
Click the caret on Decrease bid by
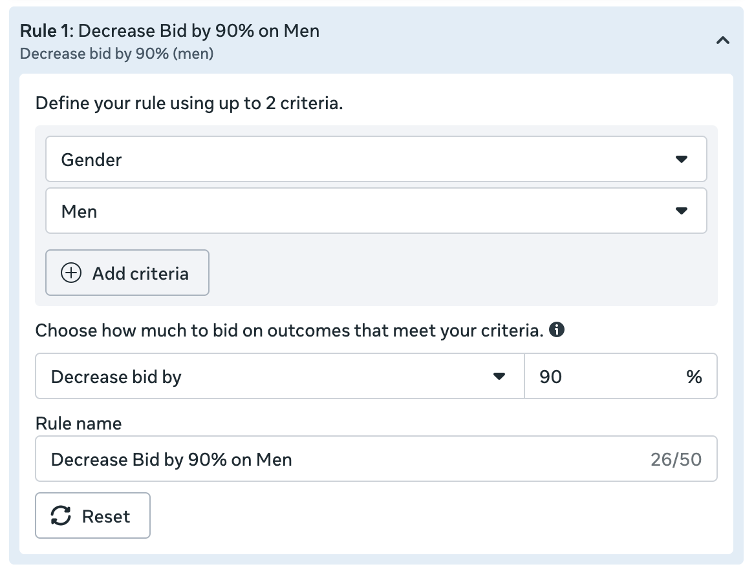(x=499, y=376)
